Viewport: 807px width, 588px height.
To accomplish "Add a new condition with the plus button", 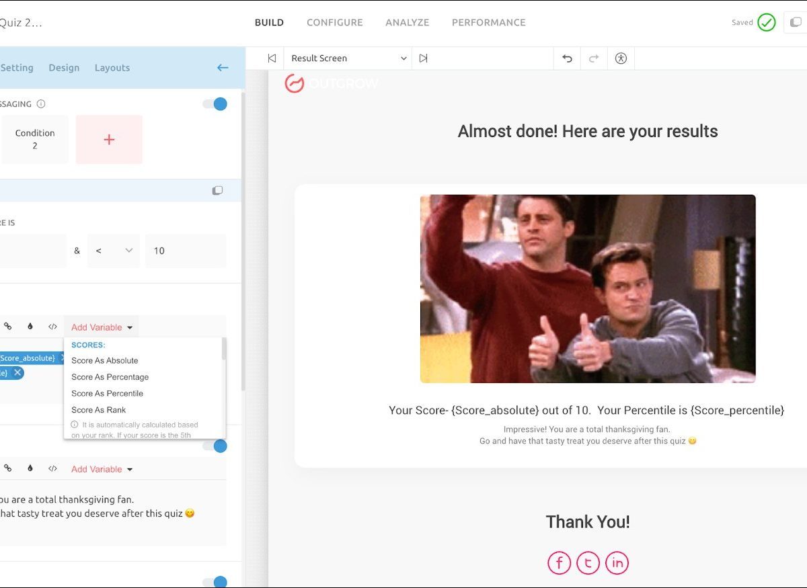I will (x=109, y=140).
